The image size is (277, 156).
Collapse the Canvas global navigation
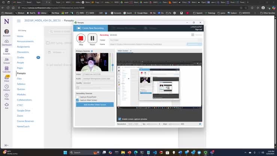point(6,145)
